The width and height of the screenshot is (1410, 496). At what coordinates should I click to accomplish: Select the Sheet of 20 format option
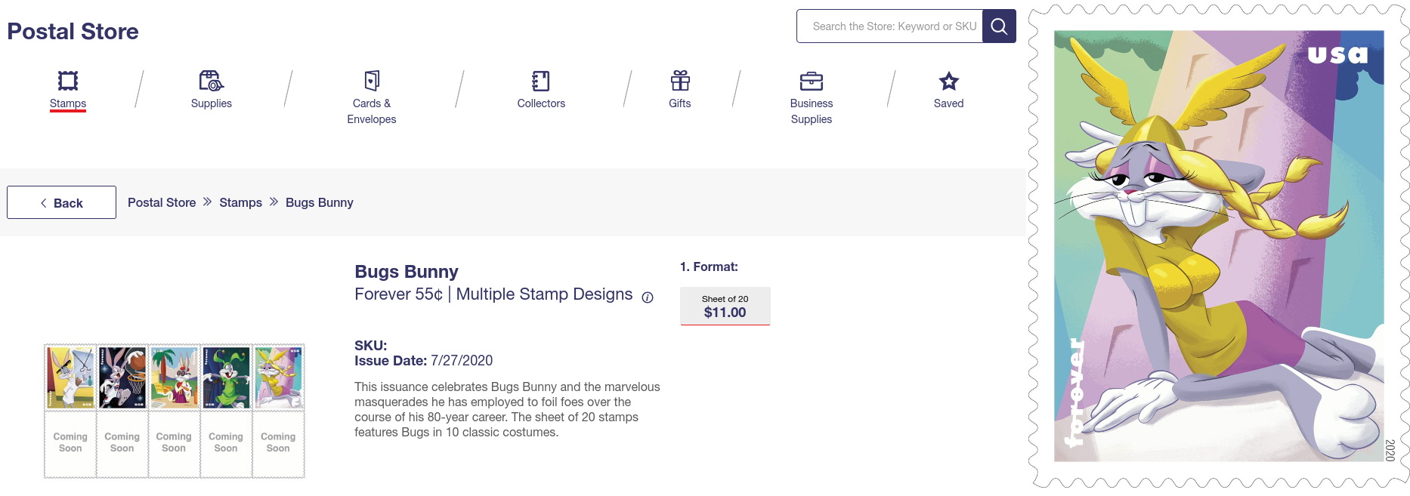pos(725,306)
